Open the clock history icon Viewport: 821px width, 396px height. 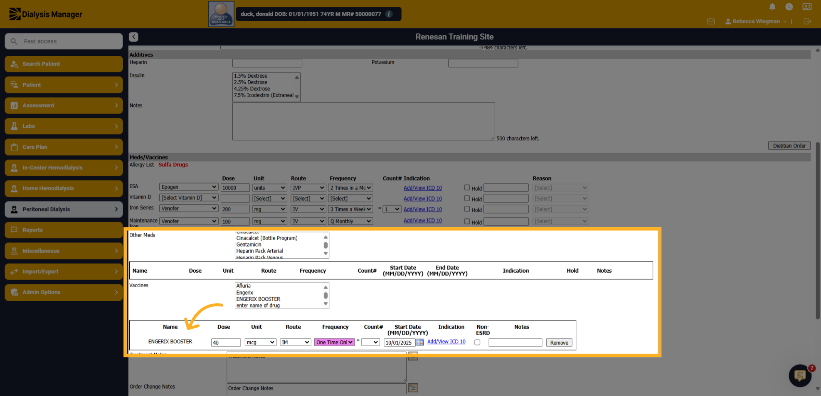point(789,7)
